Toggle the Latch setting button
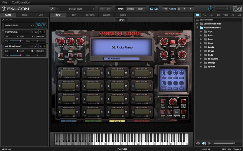243x151 pixels. (170, 112)
